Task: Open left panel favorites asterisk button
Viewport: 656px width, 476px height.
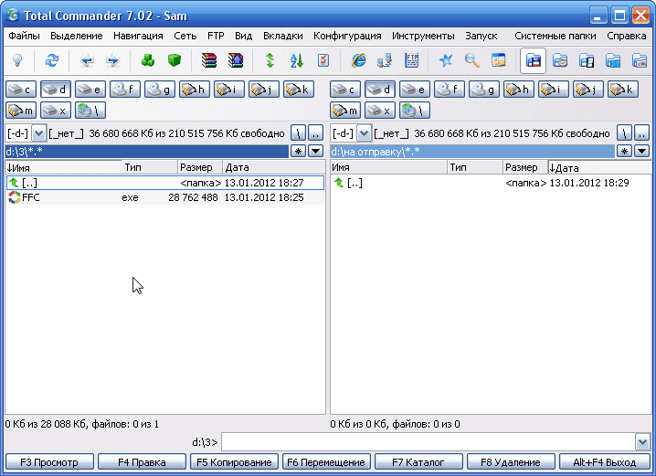Action: [298, 151]
